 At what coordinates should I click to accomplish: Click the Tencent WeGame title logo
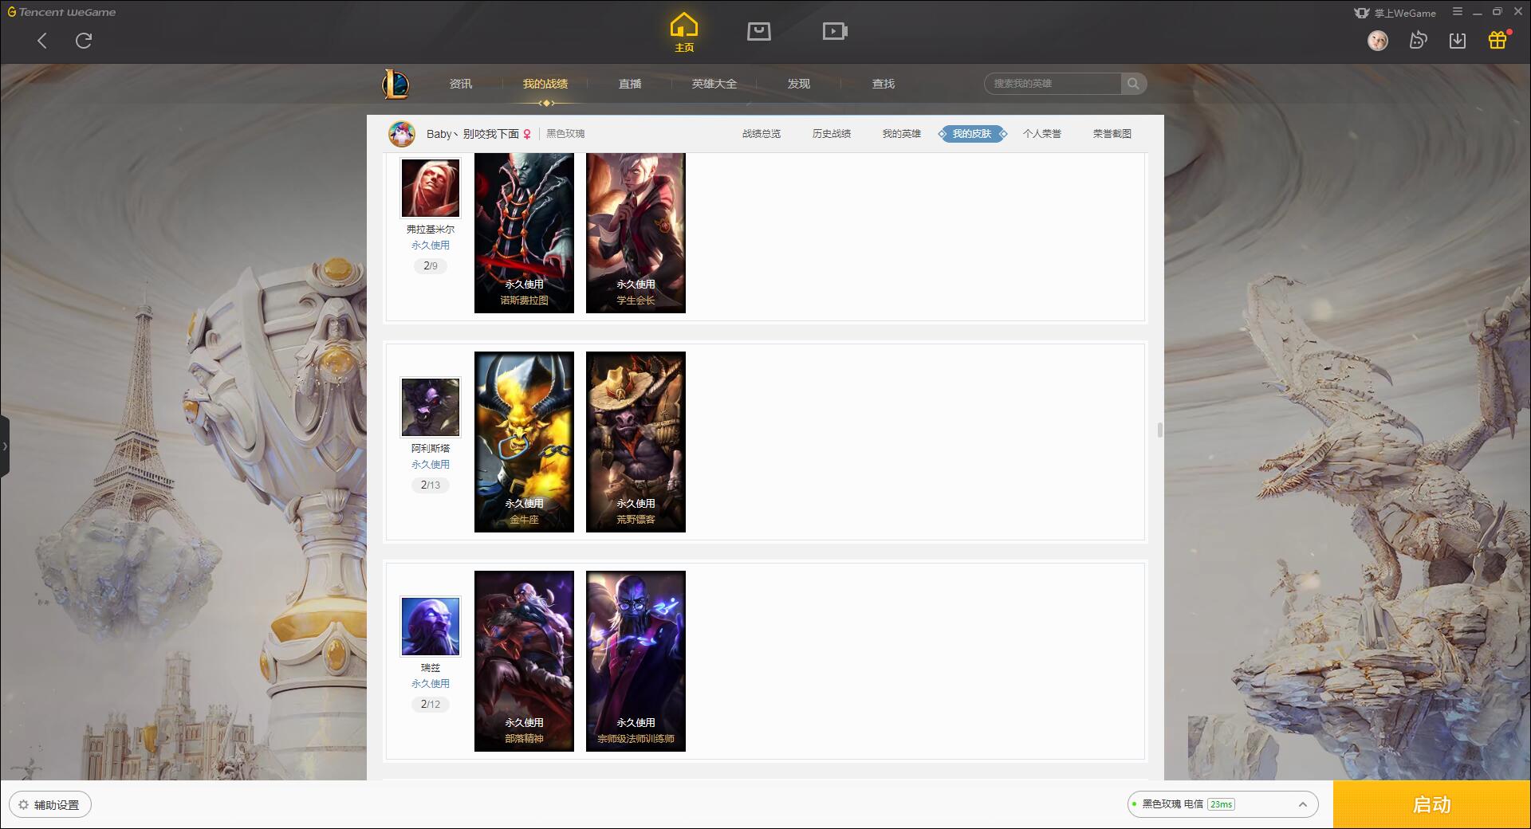click(x=61, y=12)
